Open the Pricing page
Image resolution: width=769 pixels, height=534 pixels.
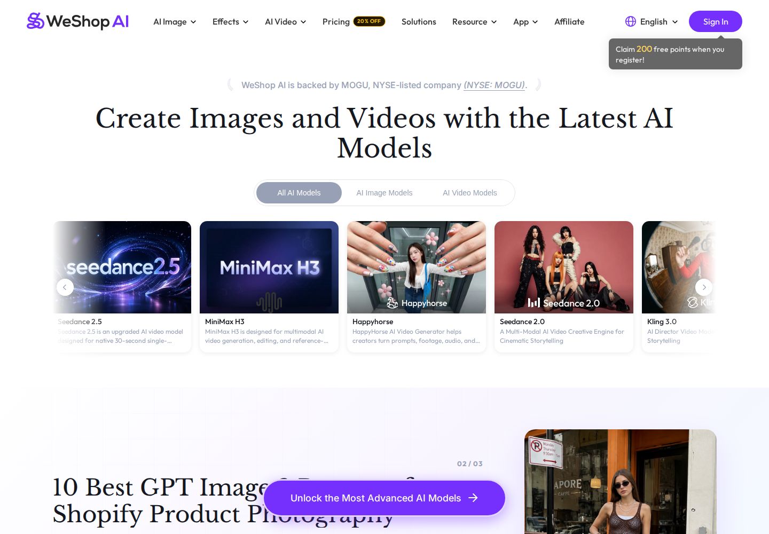[x=336, y=22]
